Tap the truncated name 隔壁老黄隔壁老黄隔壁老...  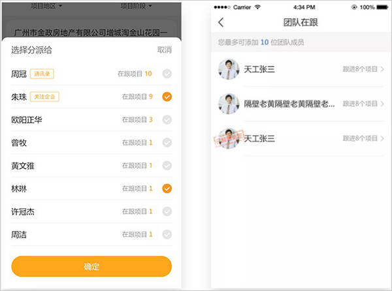(x=289, y=104)
